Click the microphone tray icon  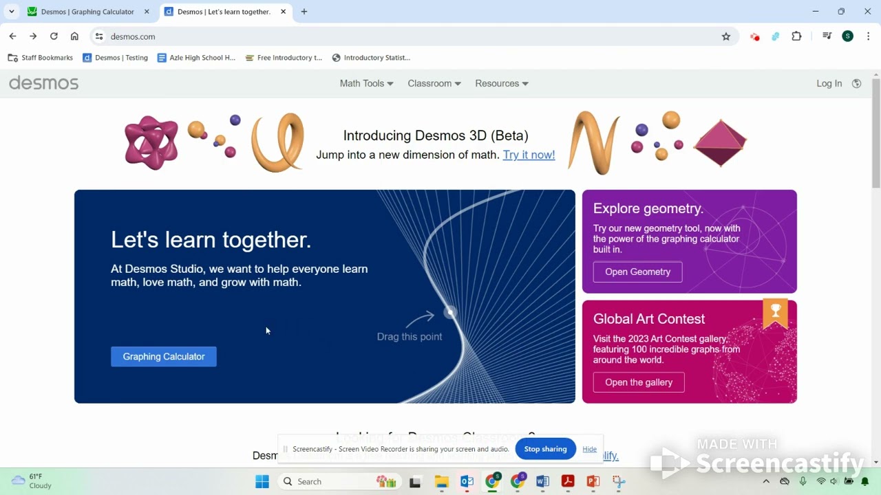[803, 481]
